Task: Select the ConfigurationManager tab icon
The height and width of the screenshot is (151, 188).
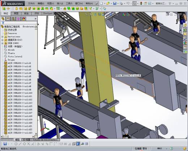Action: [13, 19]
